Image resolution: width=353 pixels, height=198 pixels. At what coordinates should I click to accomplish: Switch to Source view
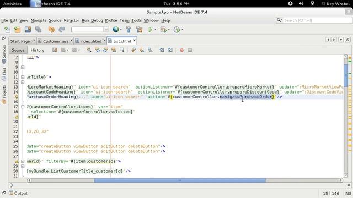click(x=18, y=50)
